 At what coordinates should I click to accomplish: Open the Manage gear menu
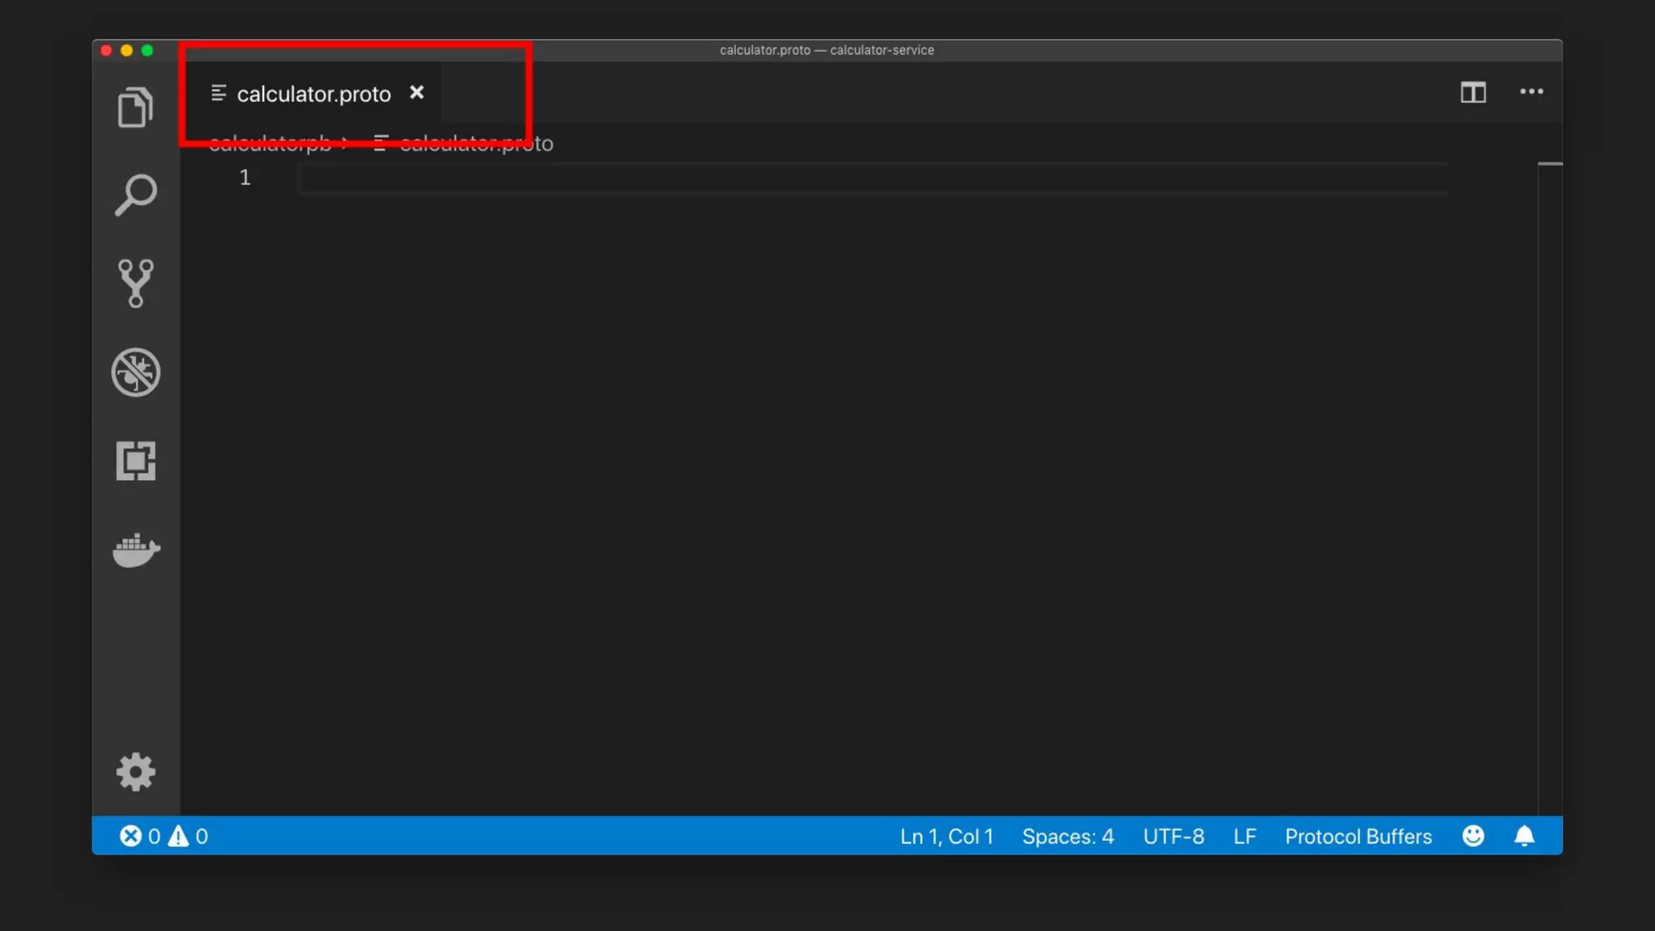pyautogui.click(x=135, y=773)
